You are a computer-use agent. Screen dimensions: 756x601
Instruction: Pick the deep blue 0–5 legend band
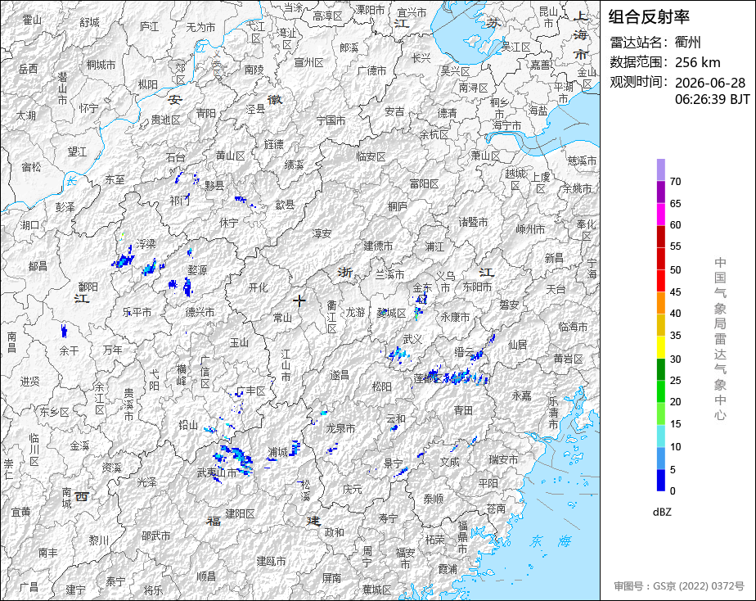coord(660,480)
